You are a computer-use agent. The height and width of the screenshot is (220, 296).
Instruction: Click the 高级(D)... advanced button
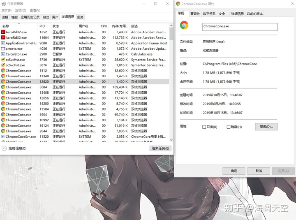click(x=266, y=127)
